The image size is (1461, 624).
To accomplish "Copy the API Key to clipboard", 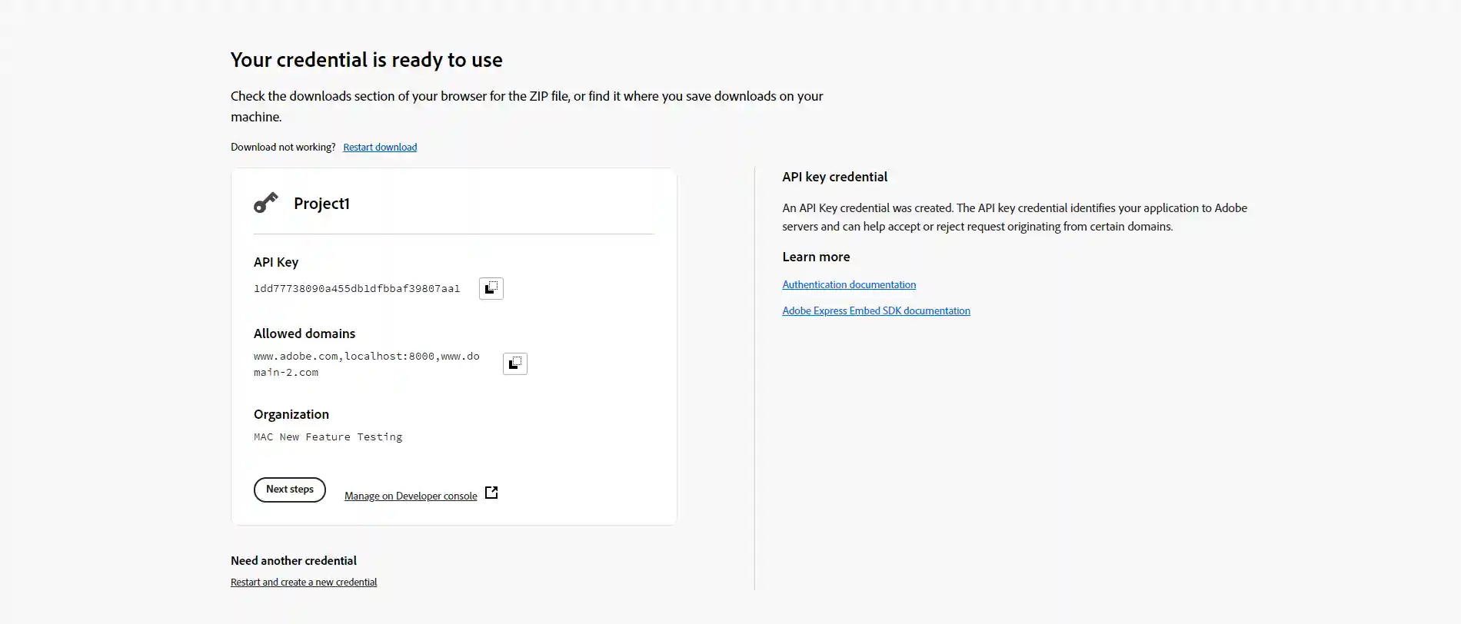I will click(x=491, y=288).
